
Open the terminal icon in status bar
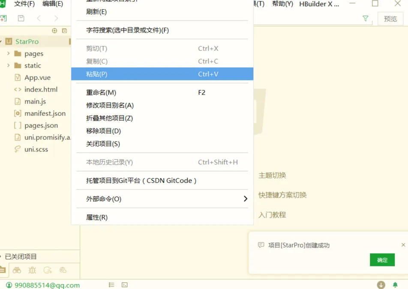coord(124,285)
